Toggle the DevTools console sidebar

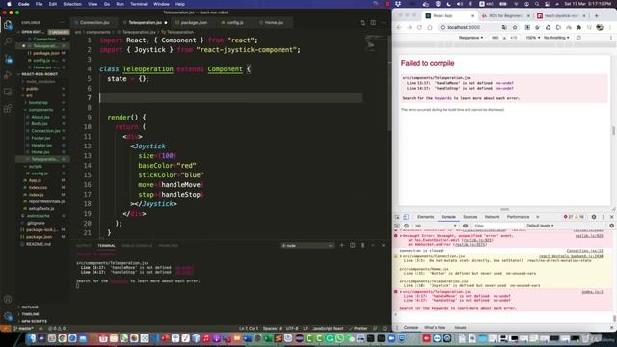(x=397, y=226)
